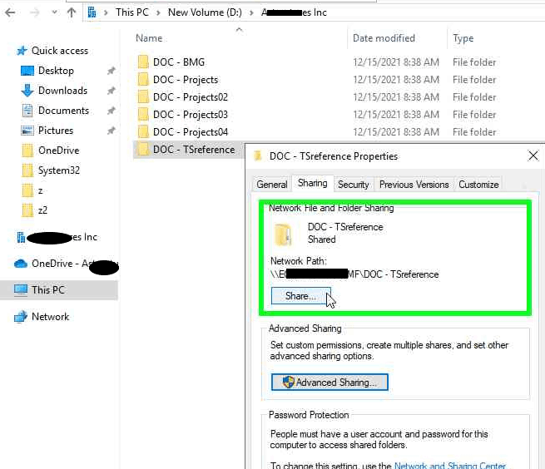Screen dimensions: 545x469
Task: Go forward using the forward arrow
Action: tap(35, 12)
